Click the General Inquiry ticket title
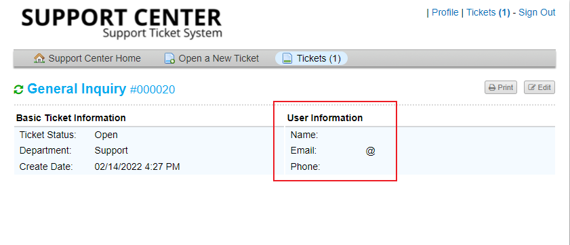The image size is (570, 245). pyautogui.click(x=77, y=89)
